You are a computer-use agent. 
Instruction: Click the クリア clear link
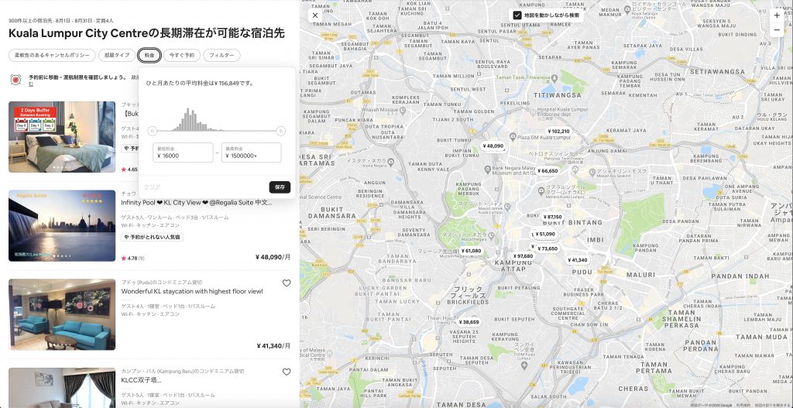[x=153, y=187]
